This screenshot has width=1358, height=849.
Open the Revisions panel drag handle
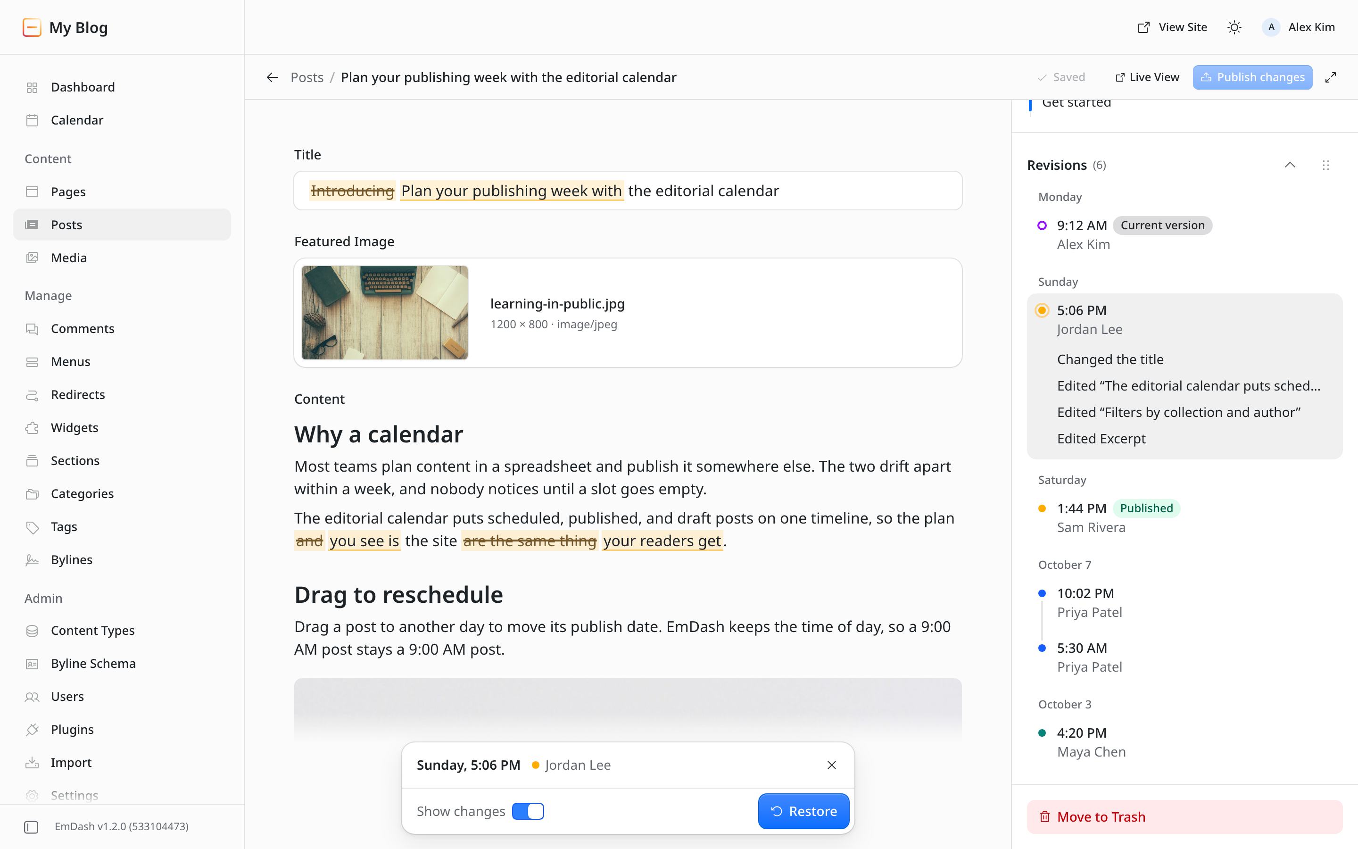click(x=1325, y=165)
